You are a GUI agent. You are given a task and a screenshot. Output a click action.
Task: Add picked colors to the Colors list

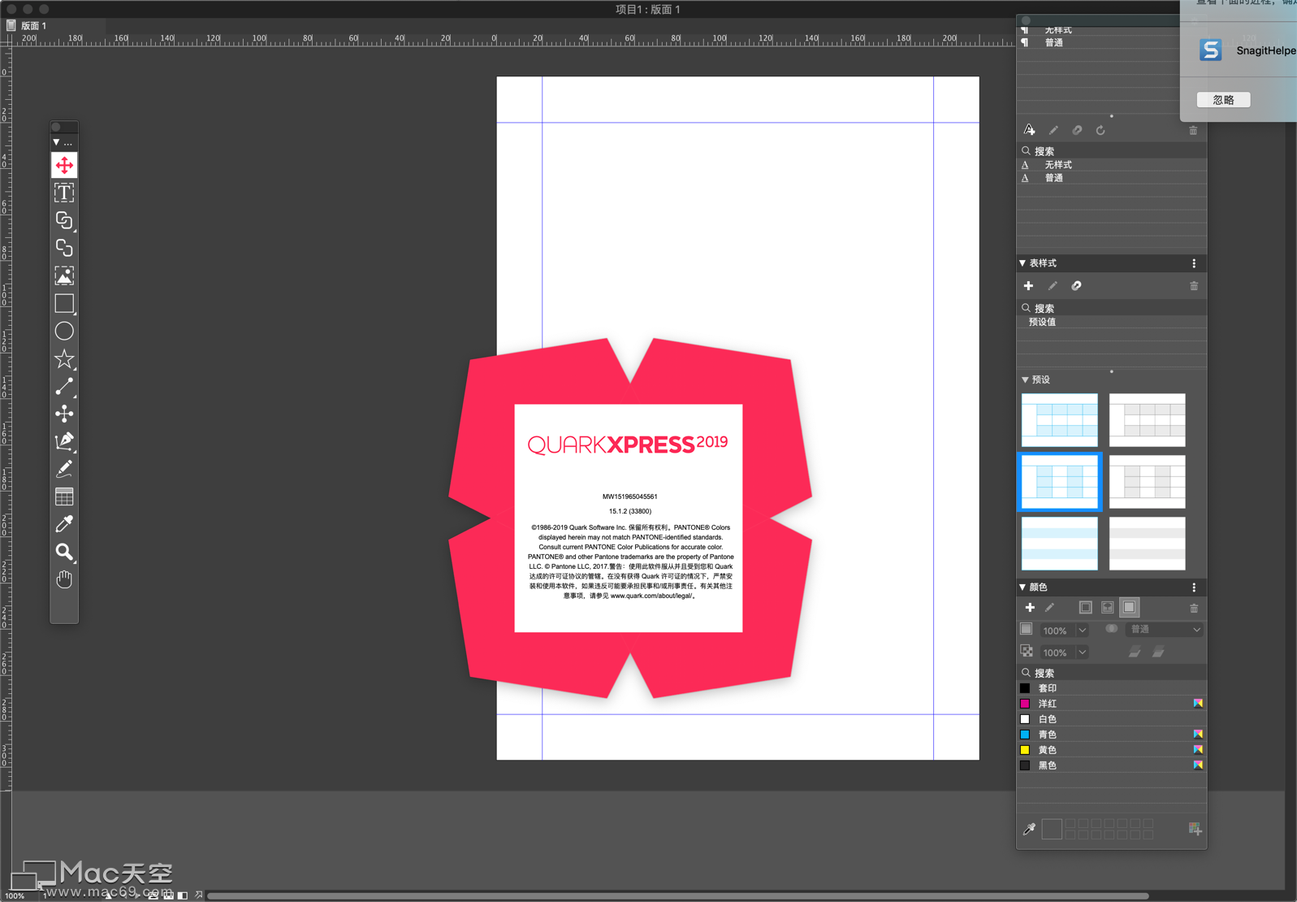pos(1195,829)
